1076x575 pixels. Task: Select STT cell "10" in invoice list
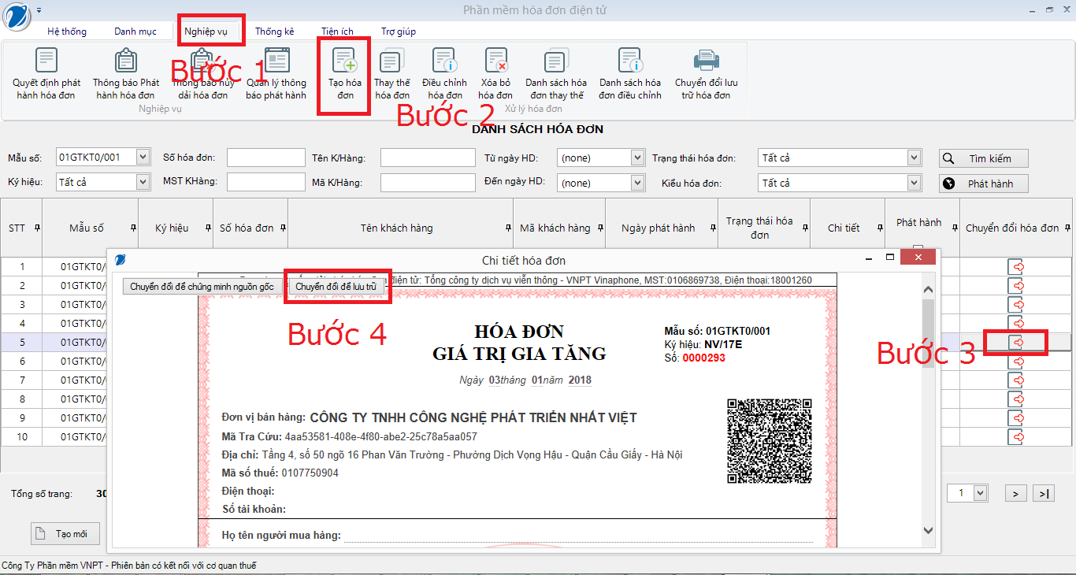coord(22,436)
